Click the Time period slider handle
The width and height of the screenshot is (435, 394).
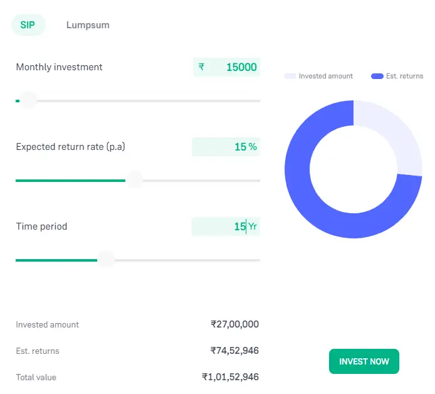(106, 260)
